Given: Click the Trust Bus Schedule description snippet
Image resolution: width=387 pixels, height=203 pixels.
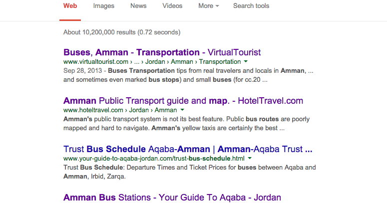Looking at the screenshot, I should coord(190,172).
